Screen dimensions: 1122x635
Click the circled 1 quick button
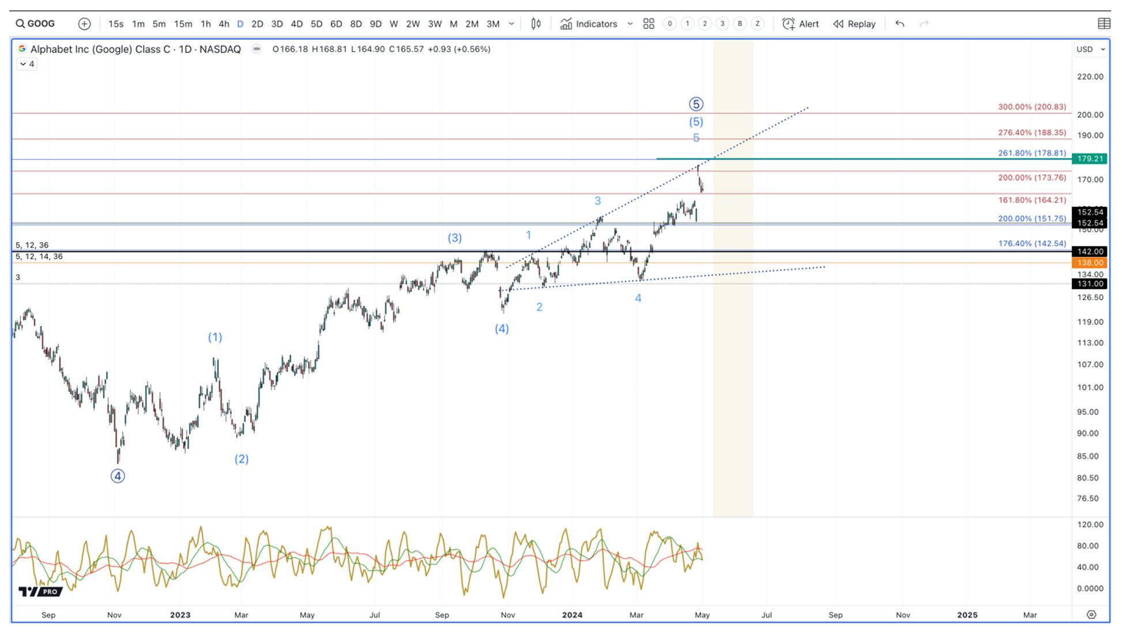(687, 24)
